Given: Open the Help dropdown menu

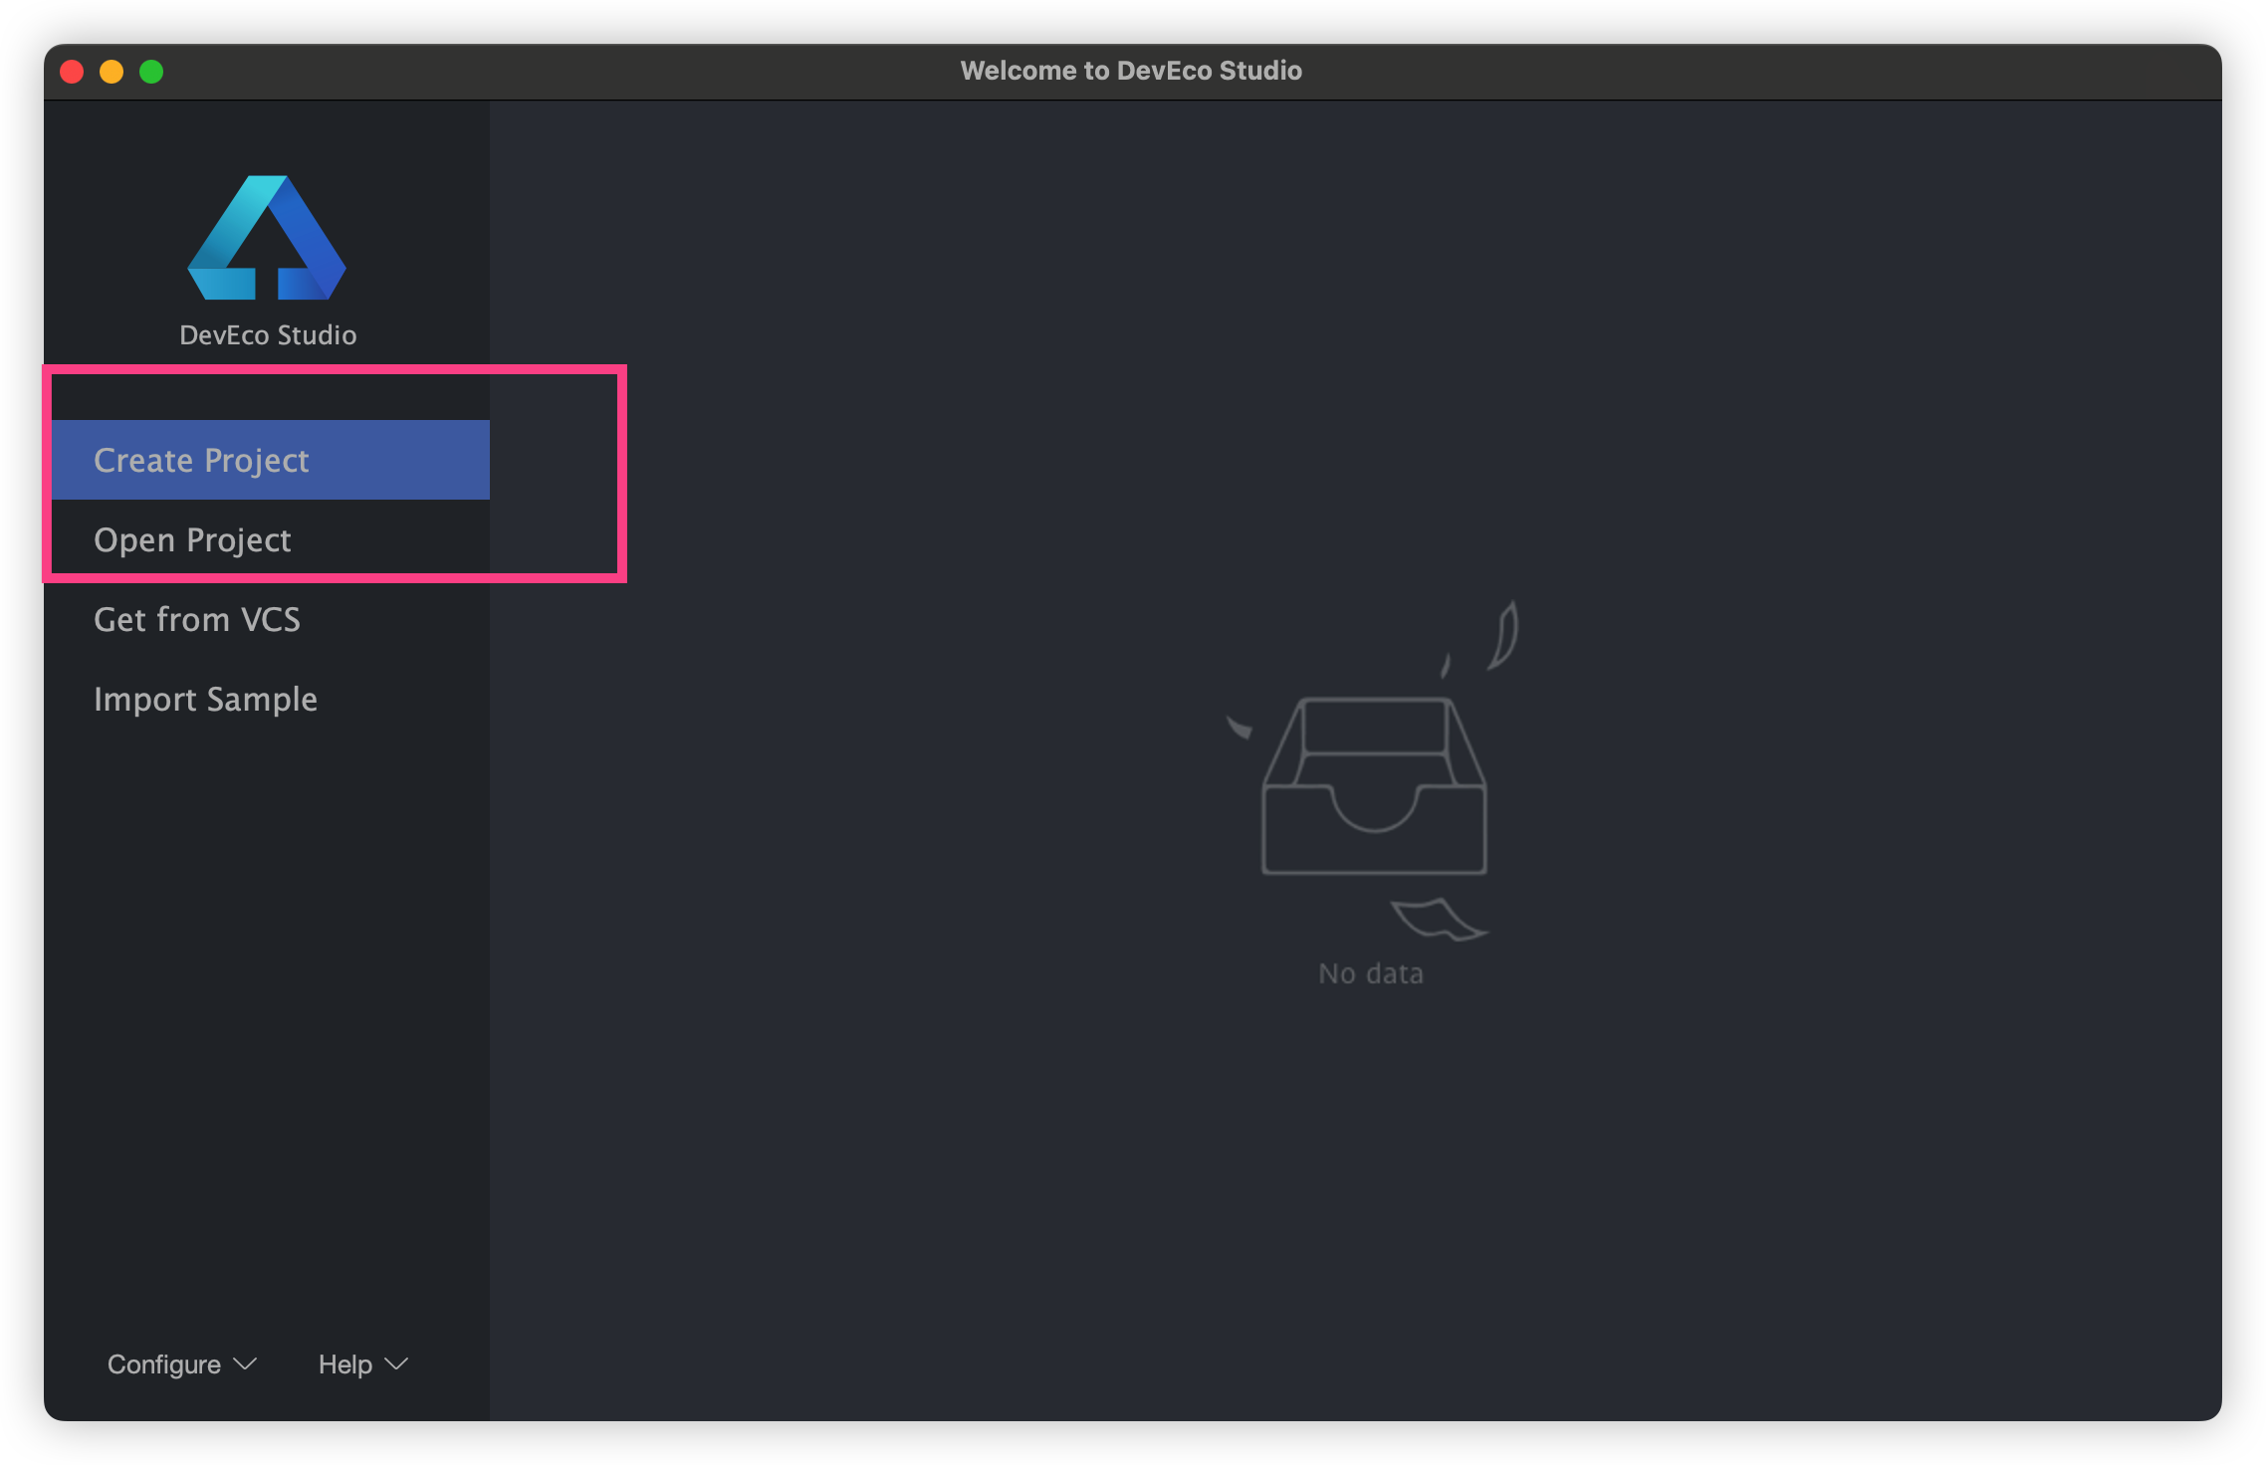Looking at the screenshot, I should [345, 1363].
